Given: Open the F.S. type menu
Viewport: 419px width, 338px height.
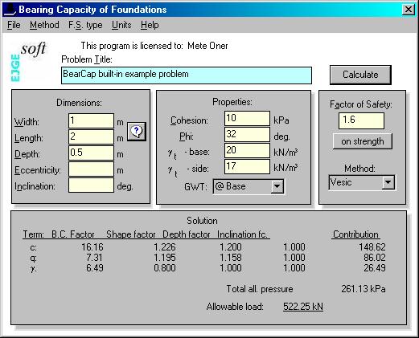Looking at the screenshot, I should point(85,25).
